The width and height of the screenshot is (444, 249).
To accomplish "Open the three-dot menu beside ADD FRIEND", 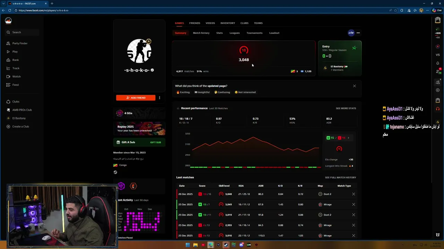I will (x=159, y=98).
